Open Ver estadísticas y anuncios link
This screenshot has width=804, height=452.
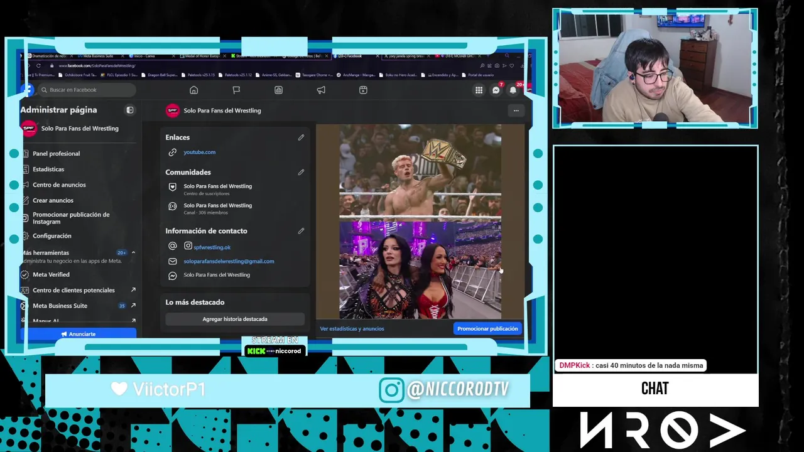[x=352, y=328]
